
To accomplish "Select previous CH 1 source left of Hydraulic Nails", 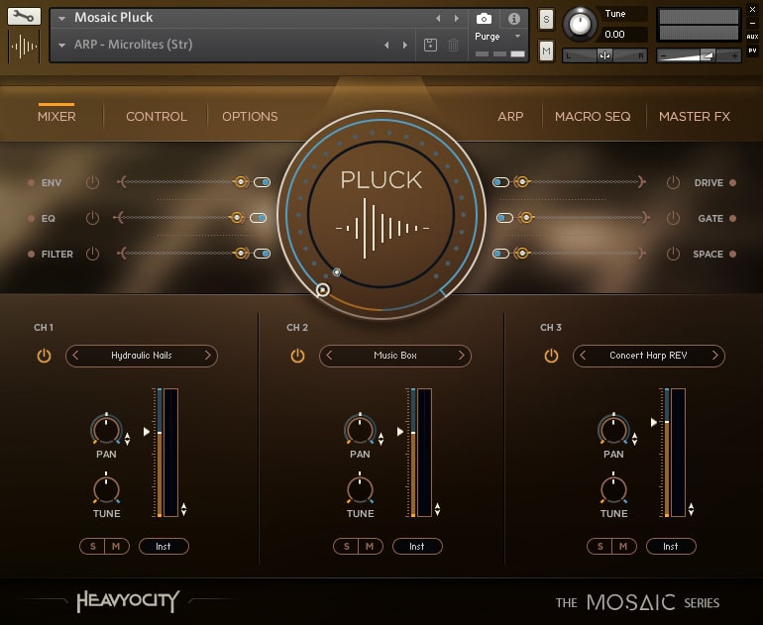I will click(75, 356).
